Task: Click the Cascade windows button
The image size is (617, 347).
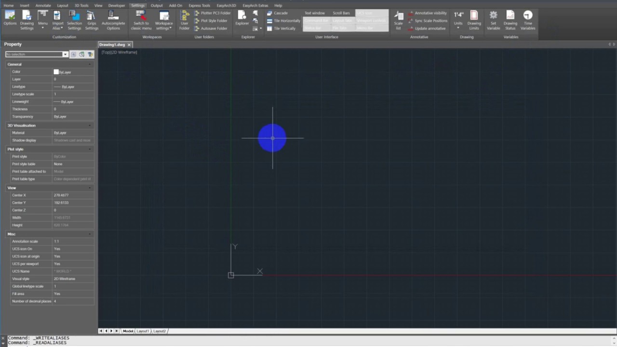Action: (x=277, y=13)
